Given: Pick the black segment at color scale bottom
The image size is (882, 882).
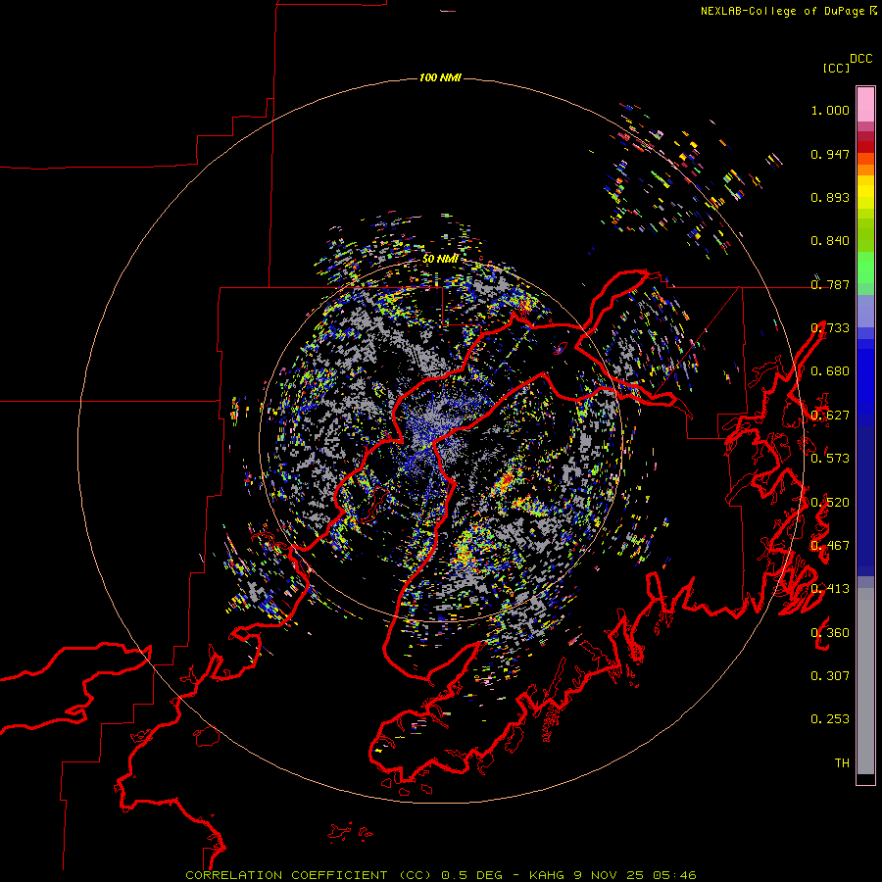Looking at the screenshot, I should pos(865,779).
